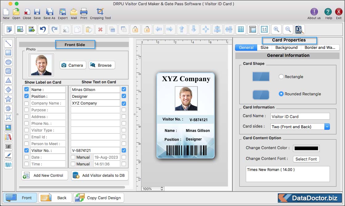
Task: Enable the Company Name label checkbox
Action: [x=26, y=103]
